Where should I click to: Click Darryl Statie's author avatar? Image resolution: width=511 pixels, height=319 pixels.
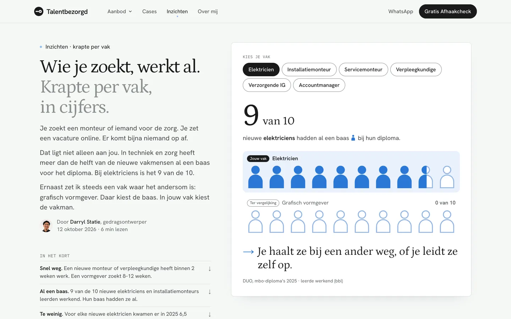click(46, 225)
